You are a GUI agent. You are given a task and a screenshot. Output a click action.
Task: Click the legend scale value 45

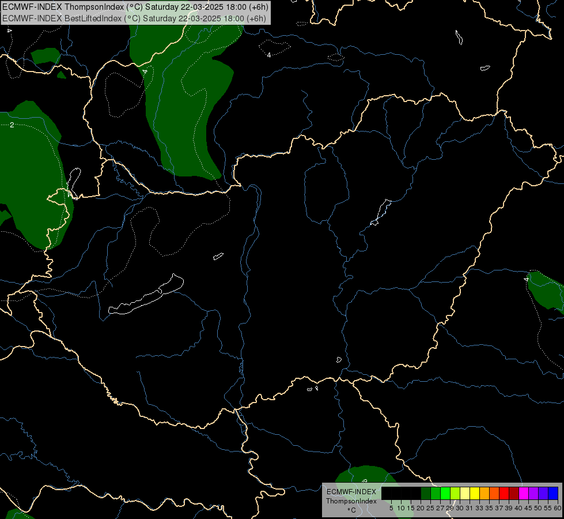tap(528, 508)
